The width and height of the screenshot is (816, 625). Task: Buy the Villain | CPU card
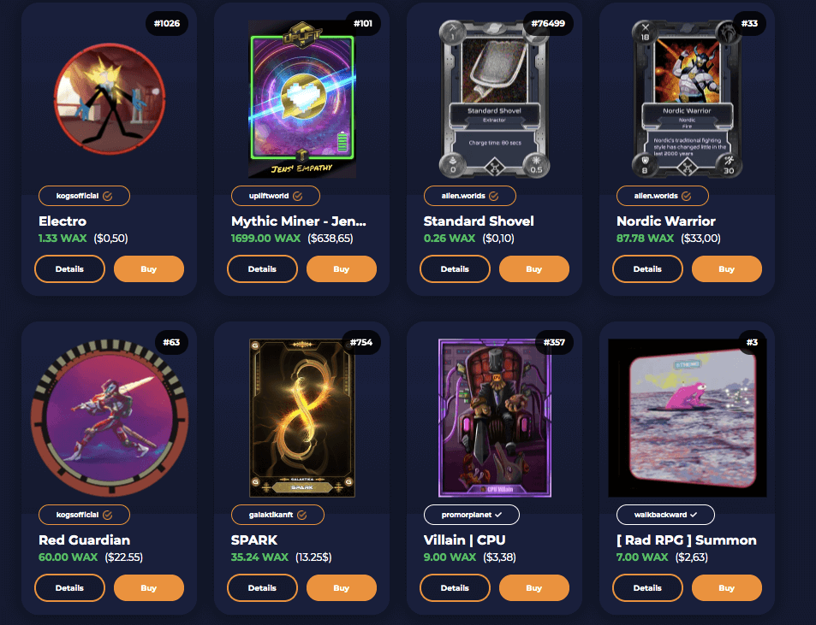click(x=534, y=588)
